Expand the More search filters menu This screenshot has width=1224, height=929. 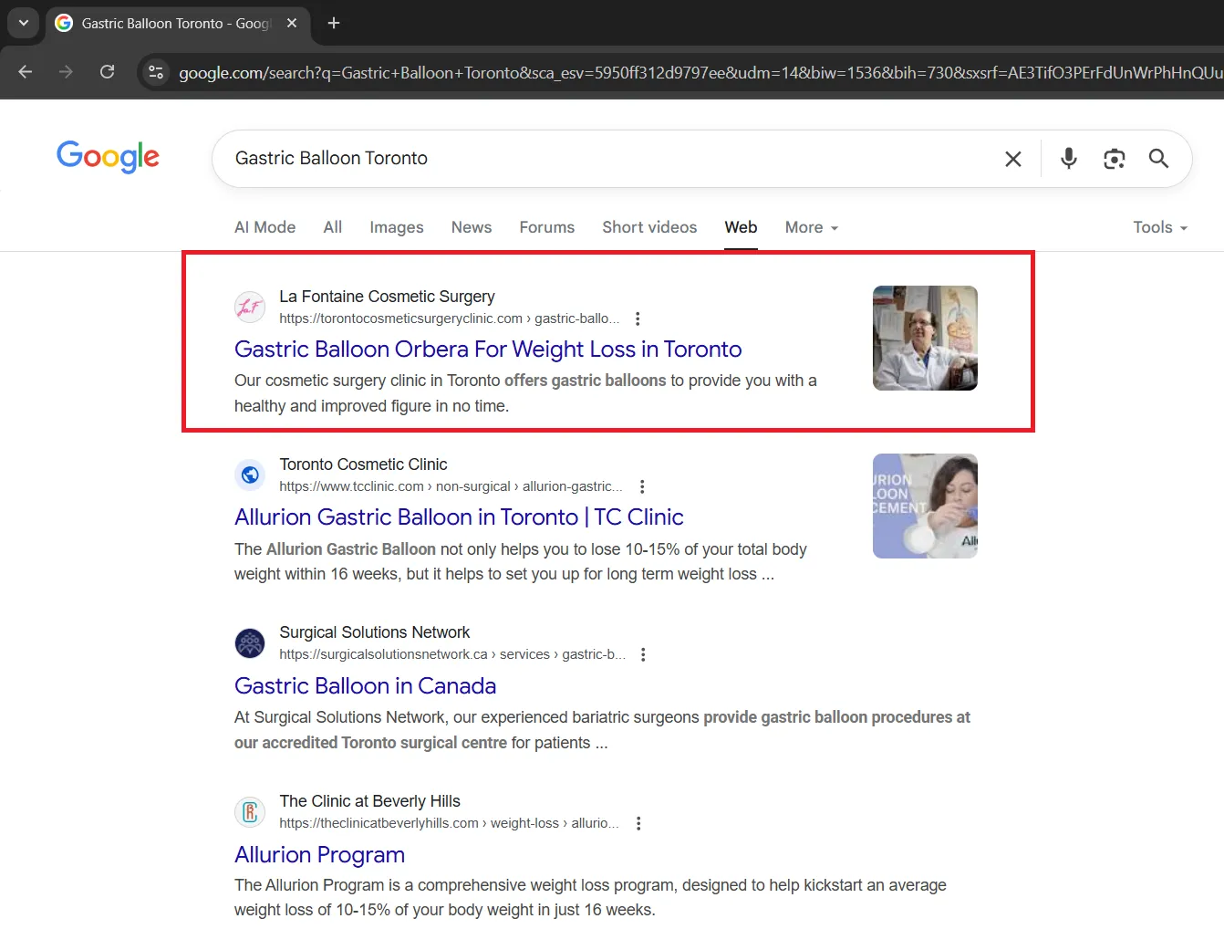click(x=811, y=227)
